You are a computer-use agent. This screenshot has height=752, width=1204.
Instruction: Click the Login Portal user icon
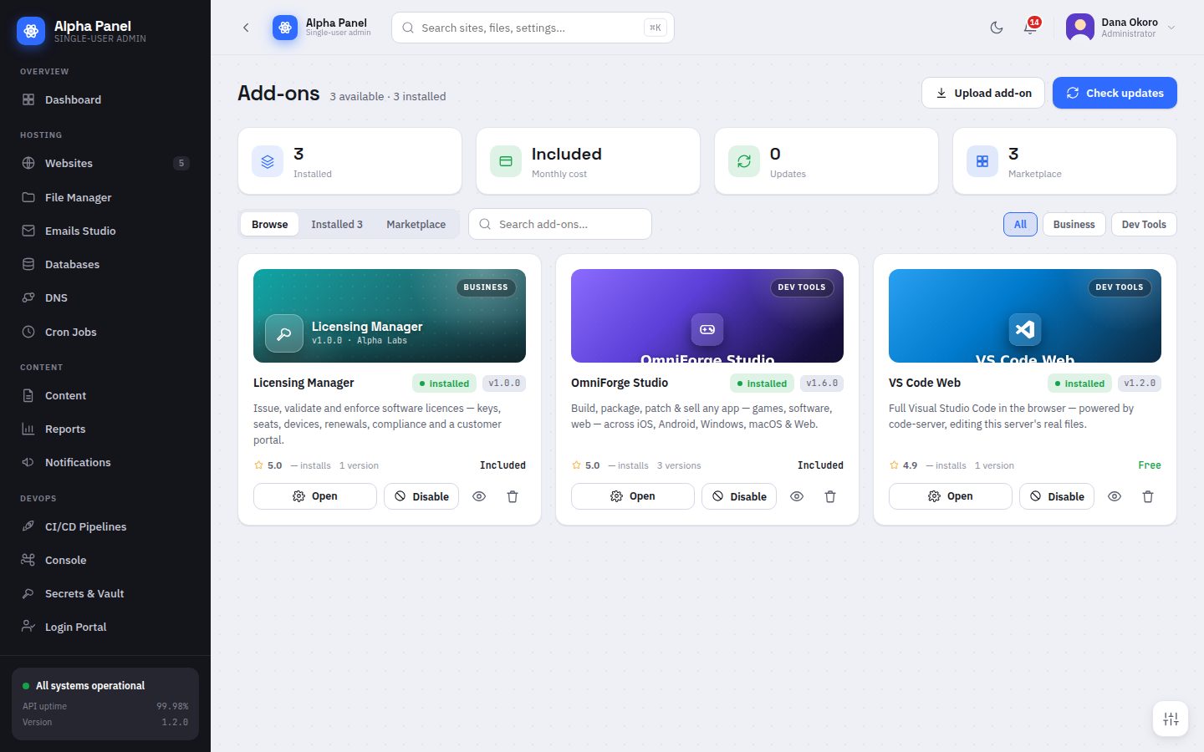tap(28, 627)
